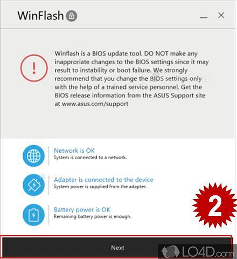Click 'System is connected to a network' text
This screenshot has width=237, height=259.
(x=90, y=158)
